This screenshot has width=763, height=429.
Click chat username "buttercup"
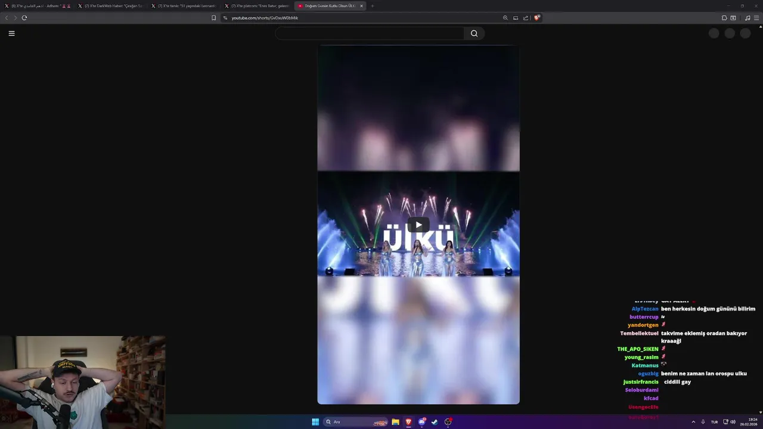644,317
